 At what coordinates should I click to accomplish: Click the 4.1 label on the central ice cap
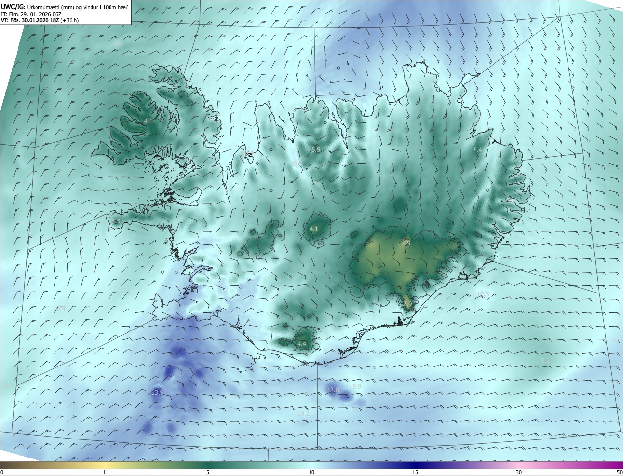[x=314, y=229]
